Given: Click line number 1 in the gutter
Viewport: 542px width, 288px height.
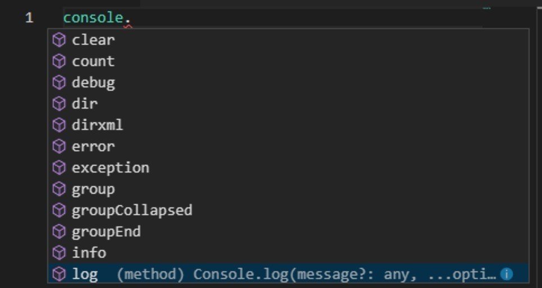Looking at the screenshot, I should (x=29, y=18).
